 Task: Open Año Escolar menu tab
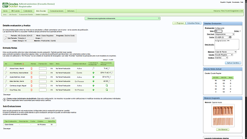pos(41,11)
